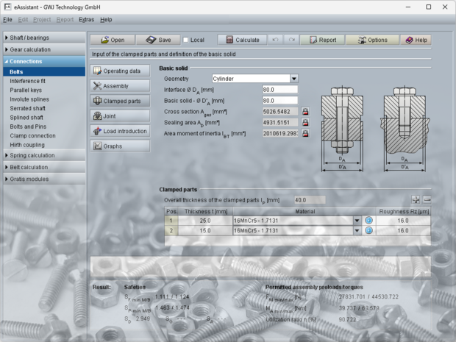Click the redo arrow in toolbar
456x342 pixels.
pyautogui.click(x=291, y=40)
